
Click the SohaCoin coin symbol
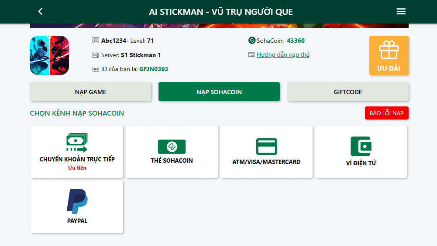pos(251,41)
